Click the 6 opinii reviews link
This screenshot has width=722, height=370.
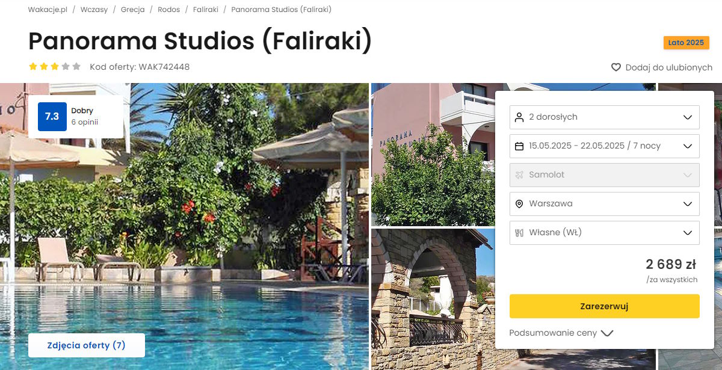[x=84, y=122]
